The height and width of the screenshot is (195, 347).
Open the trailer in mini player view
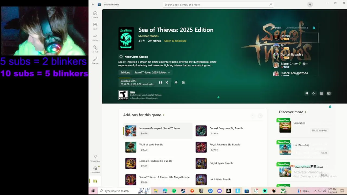tap(329, 93)
